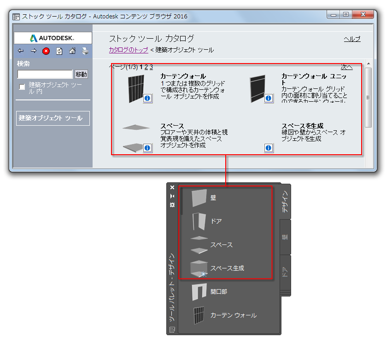This screenshot has height=343, width=386.
Task: Print the page with the printer icon
Action: click(x=85, y=51)
